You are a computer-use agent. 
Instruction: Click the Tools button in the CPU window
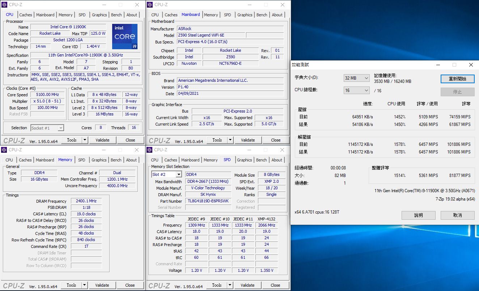pyautogui.click(x=72, y=140)
